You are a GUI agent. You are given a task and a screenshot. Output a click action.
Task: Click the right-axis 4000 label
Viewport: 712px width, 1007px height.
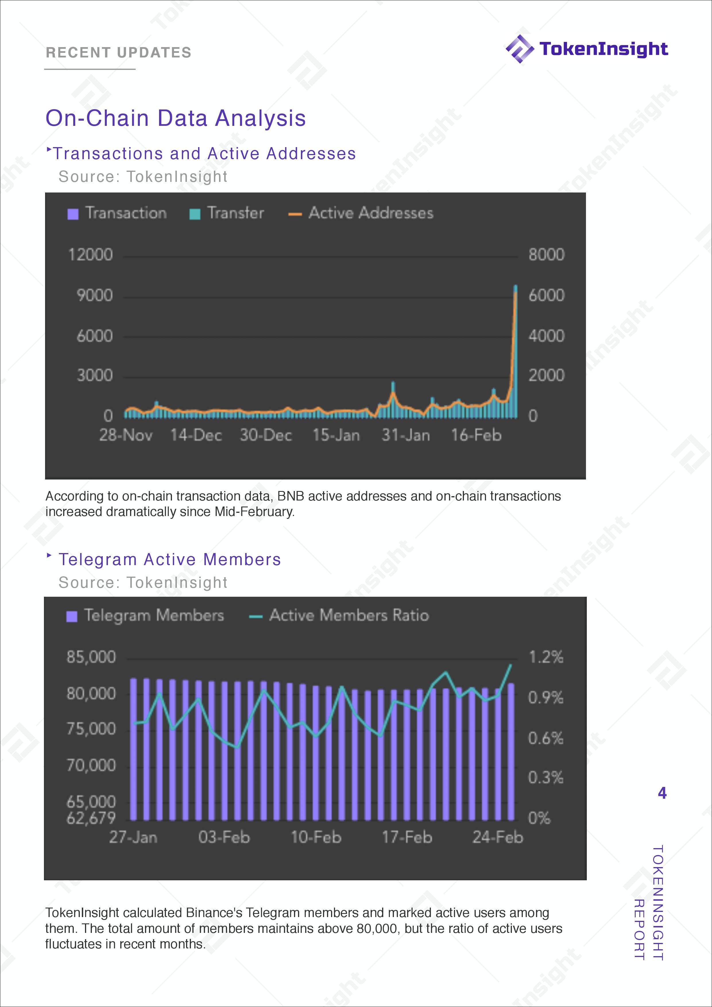point(546,336)
